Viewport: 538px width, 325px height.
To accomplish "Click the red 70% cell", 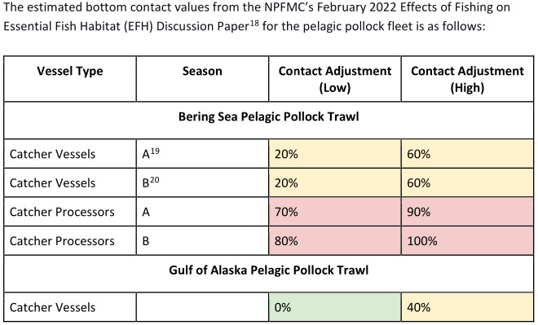I will point(335,212).
